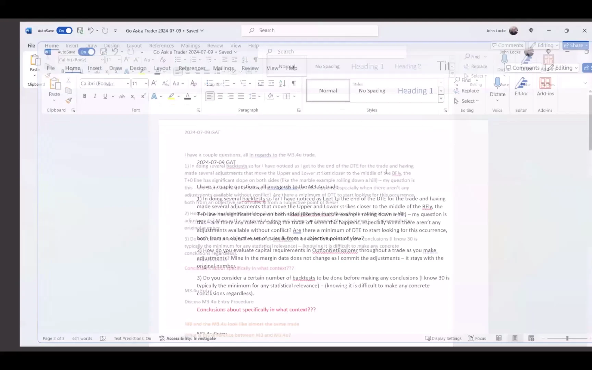This screenshot has width=592, height=370.
Task: Click Accessibility: Investigate in status bar
Action: coord(187,338)
